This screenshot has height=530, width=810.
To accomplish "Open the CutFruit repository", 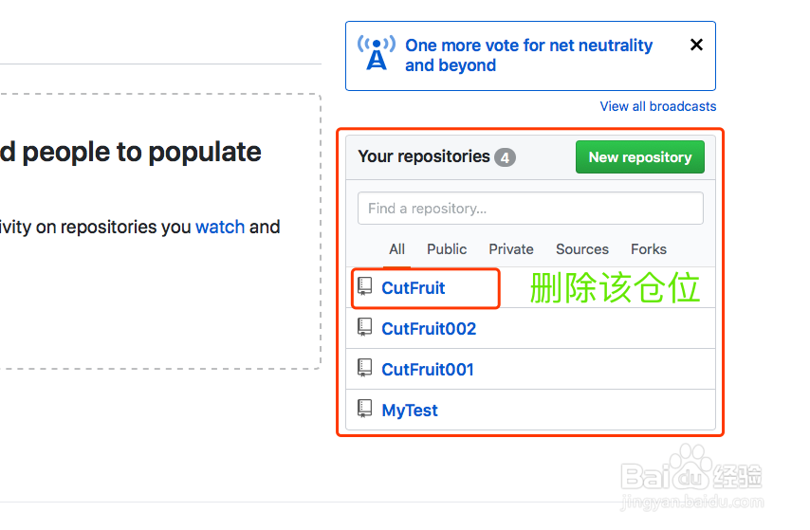I will (414, 288).
